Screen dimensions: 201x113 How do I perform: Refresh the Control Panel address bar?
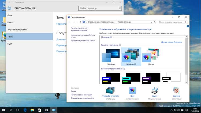[x=155, y=22]
